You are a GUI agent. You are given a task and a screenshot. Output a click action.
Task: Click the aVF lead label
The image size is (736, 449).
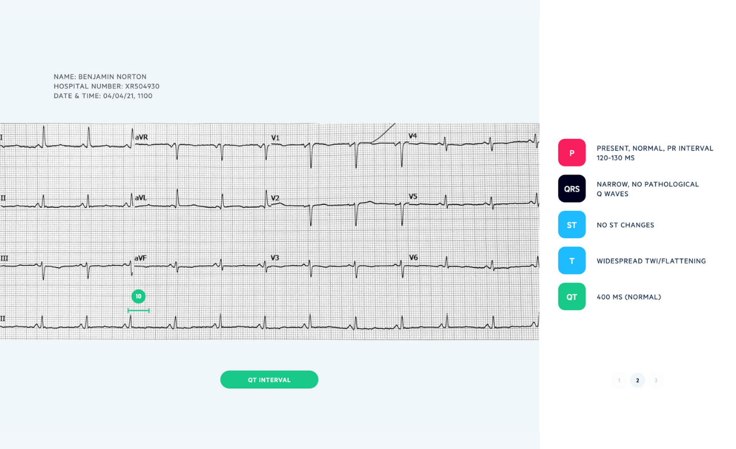141,258
